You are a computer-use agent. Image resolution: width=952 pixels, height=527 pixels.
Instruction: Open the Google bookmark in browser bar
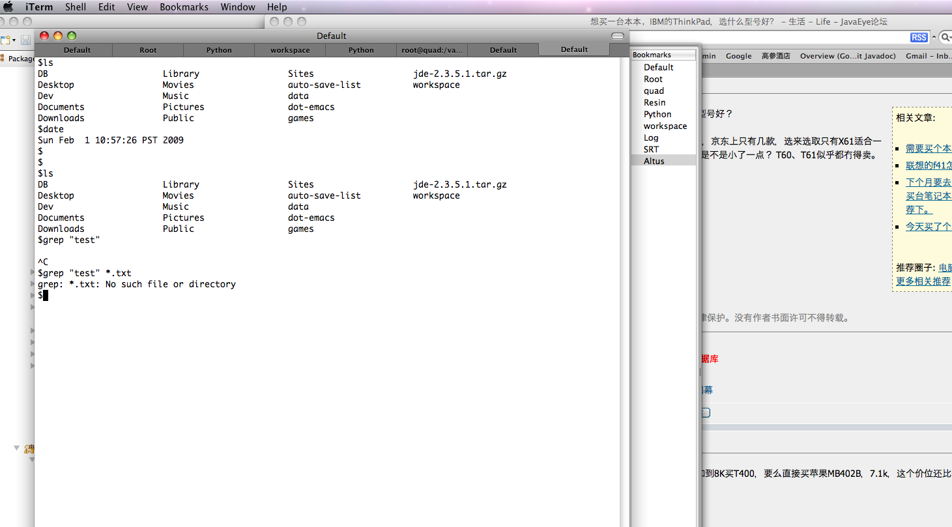[738, 56]
